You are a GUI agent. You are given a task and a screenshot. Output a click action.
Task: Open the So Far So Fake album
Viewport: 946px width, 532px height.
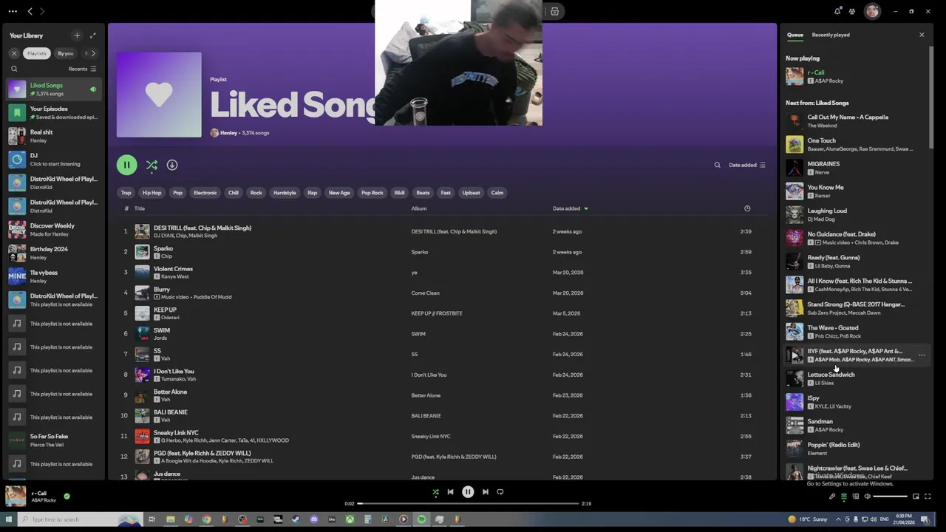55,440
